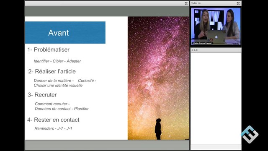Click the speaker name caption in video
This screenshot has width=268, height=151.
coord(202,43)
